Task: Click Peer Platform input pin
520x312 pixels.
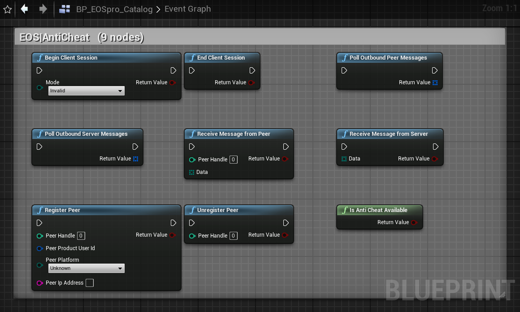Action: click(x=40, y=265)
